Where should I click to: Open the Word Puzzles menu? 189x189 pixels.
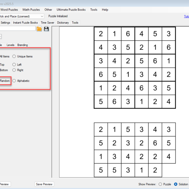[9, 10]
